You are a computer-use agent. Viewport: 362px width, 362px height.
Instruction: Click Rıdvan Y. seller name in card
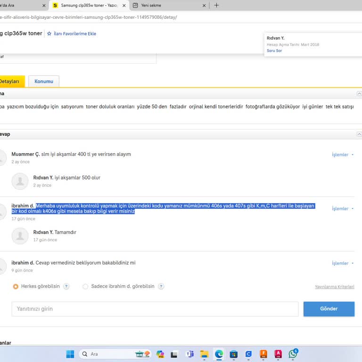click(275, 38)
